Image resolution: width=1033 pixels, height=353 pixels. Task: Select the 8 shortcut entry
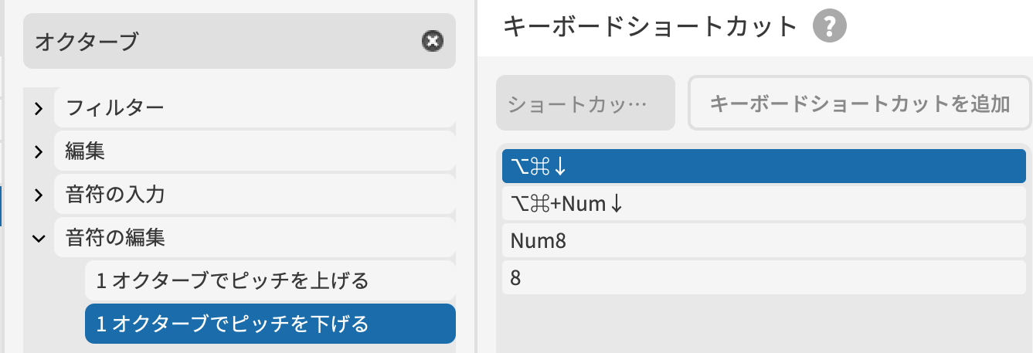coord(763,278)
